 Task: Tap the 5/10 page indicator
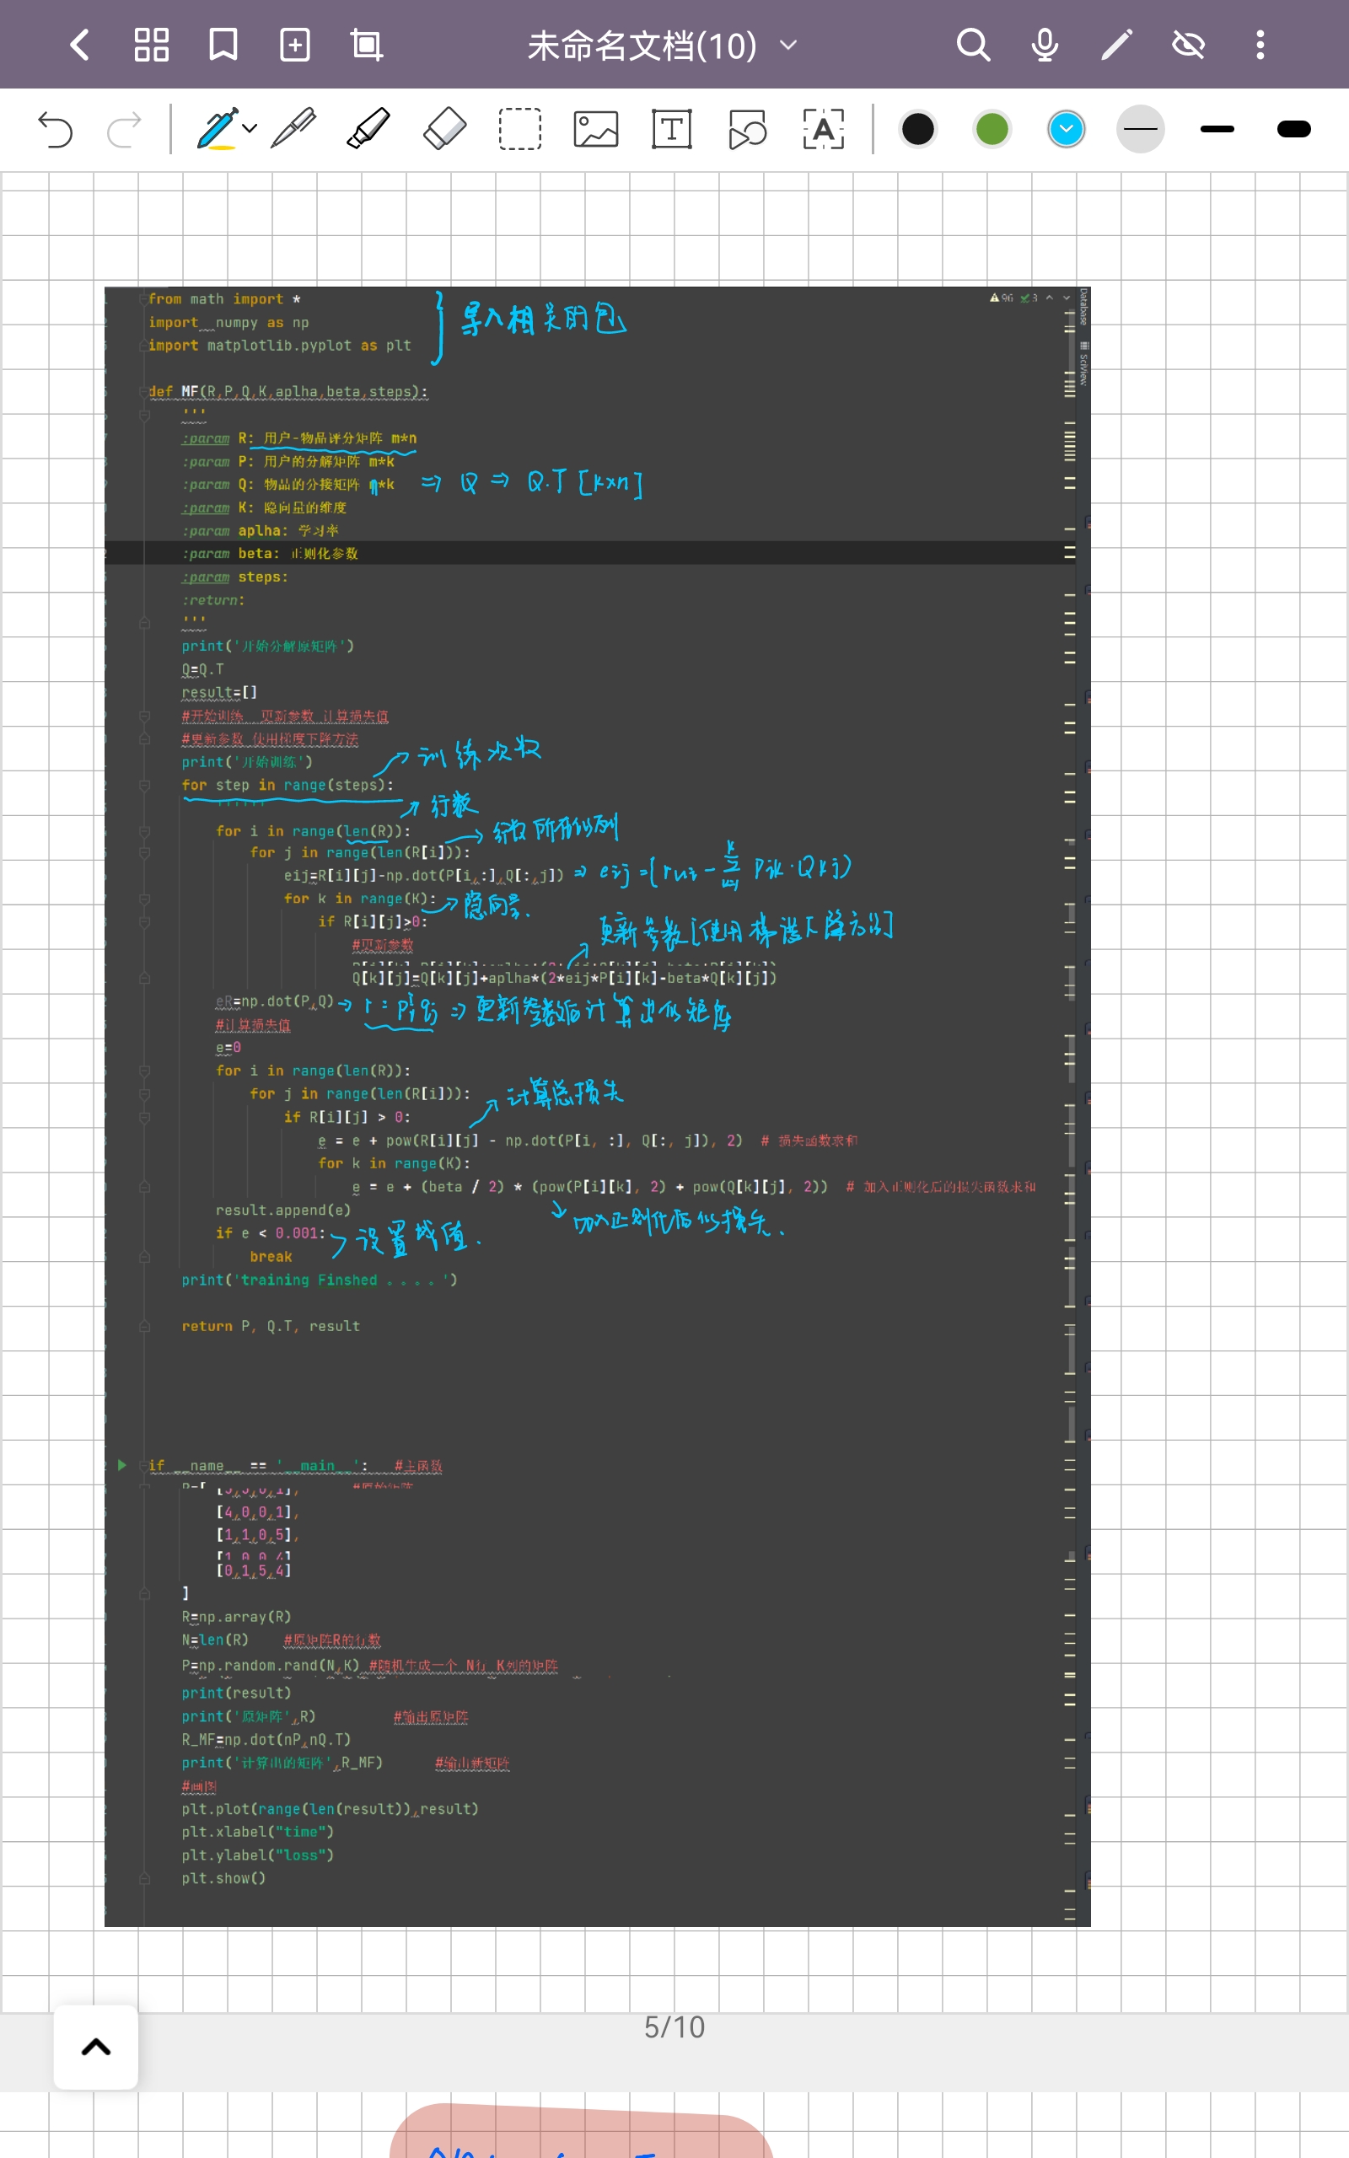click(674, 2026)
